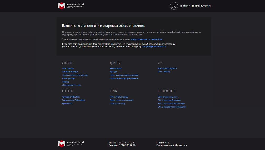
Task: Open the Электронная подпись link
Action: coord(168,97)
